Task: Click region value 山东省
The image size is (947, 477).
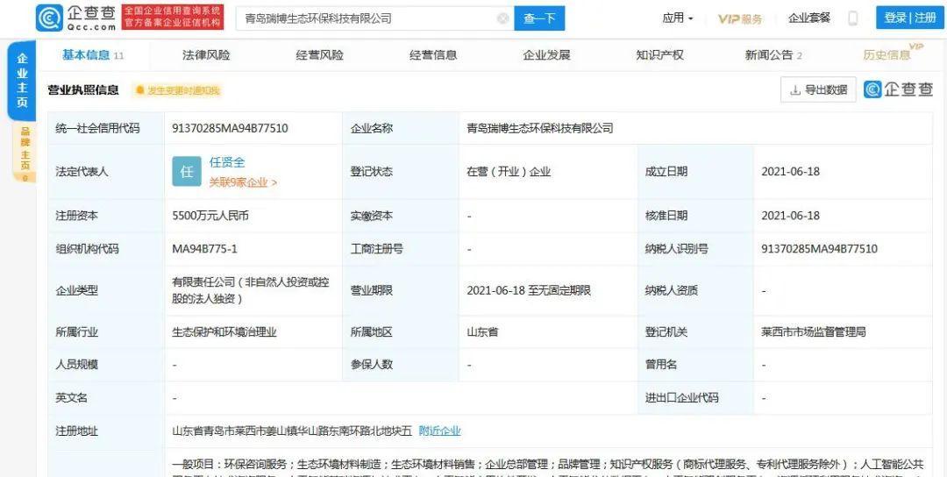Action: point(482,332)
